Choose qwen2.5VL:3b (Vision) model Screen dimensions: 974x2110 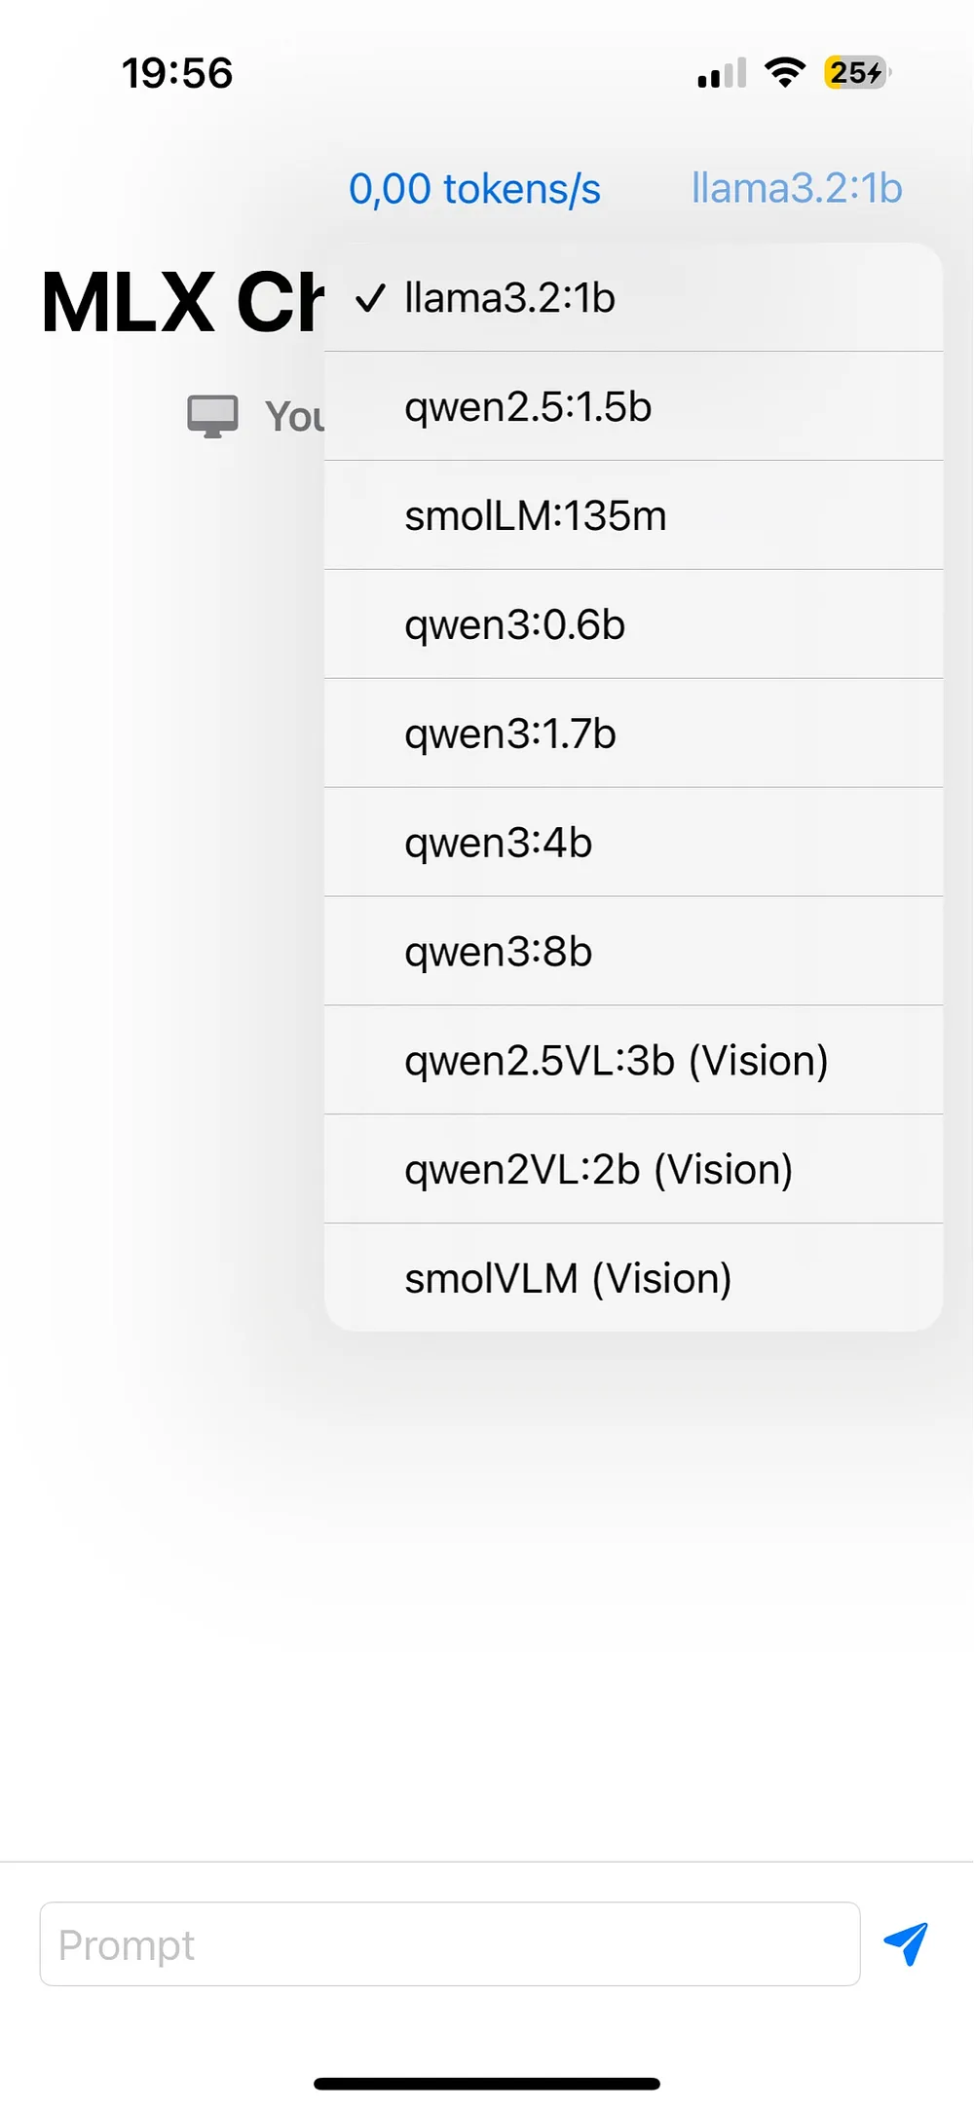tap(634, 1061)
